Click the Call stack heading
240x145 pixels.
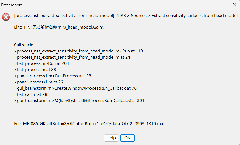pyautogui.click(x=24, y=45)
